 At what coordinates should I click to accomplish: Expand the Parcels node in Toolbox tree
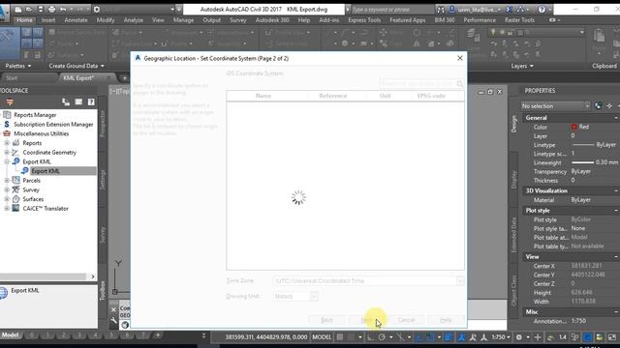[7, 181]
